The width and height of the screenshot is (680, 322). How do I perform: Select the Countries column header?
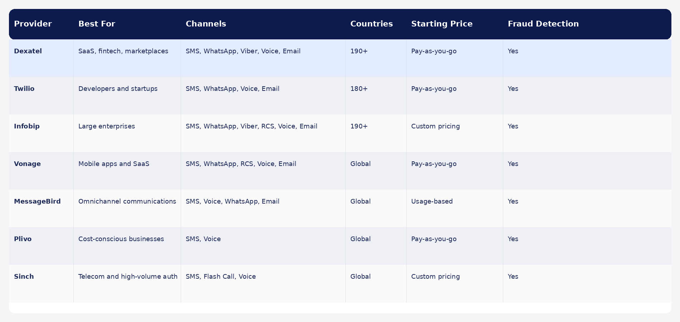[x=371, y=24]
